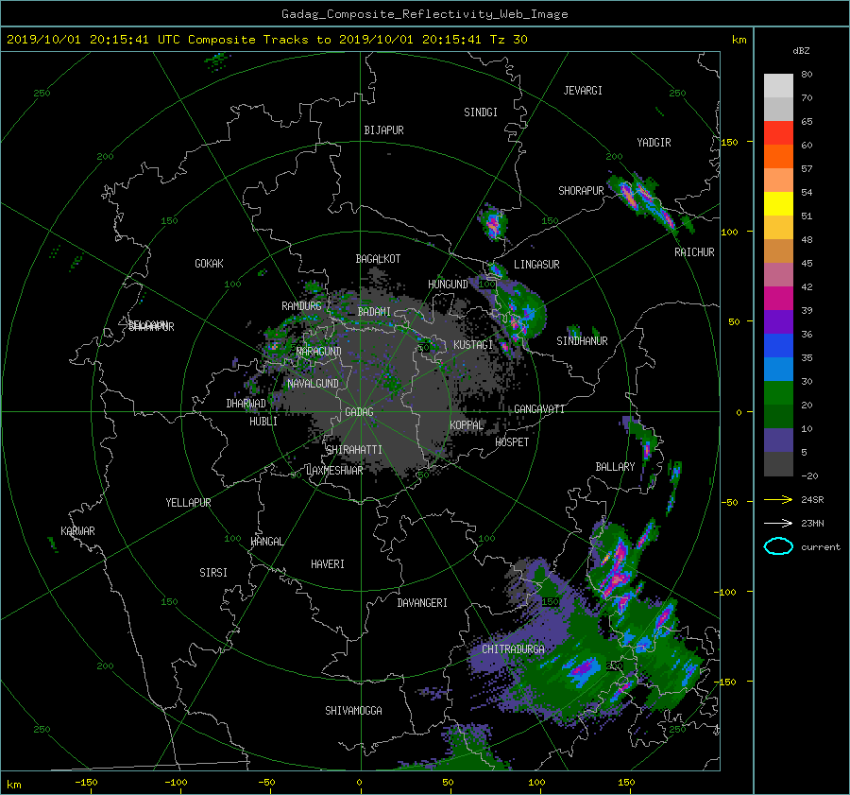The width and height of the screenshot is (850, 795).
Task: Click the GADAG radar center label
Action: coord(360,412)
